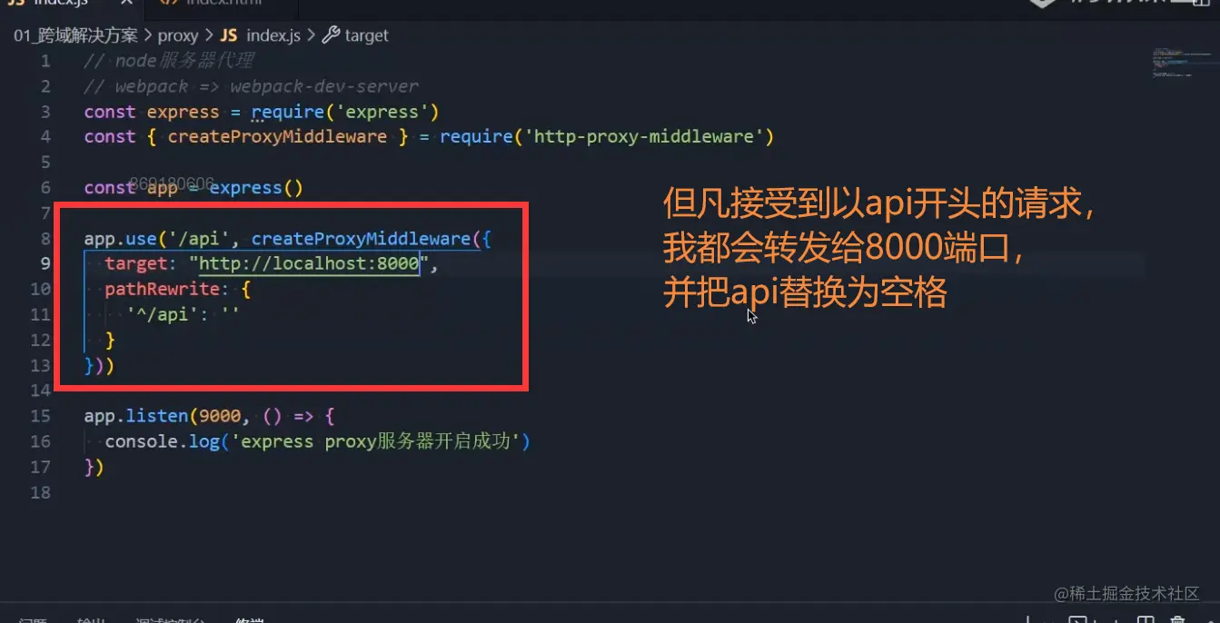Click createProxyMiddleware call on line 8
The image size is (1220, 623).
tap(362, 239)
